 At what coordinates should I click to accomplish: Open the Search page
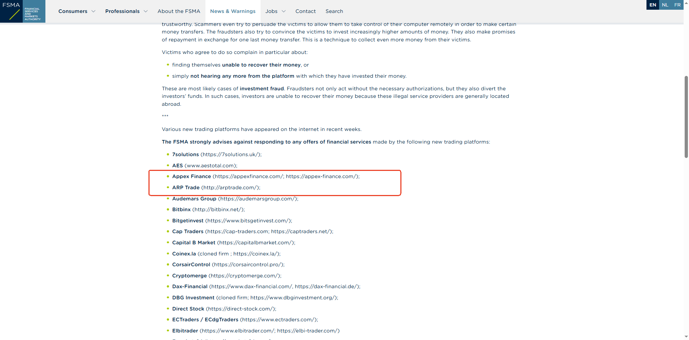point(334,11)
